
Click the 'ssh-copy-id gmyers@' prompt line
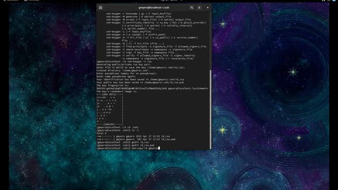[128, 149]
